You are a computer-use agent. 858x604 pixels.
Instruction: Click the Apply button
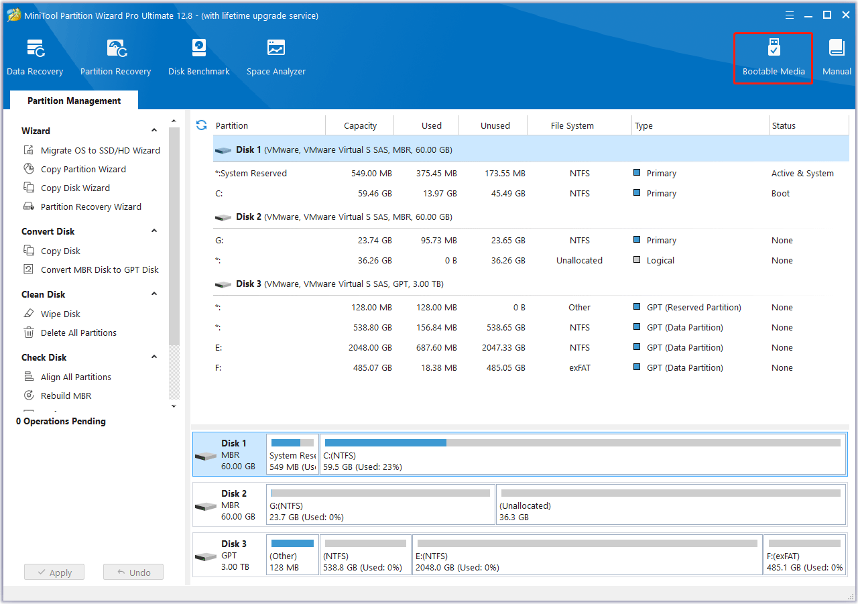click(x=54, y=572)
